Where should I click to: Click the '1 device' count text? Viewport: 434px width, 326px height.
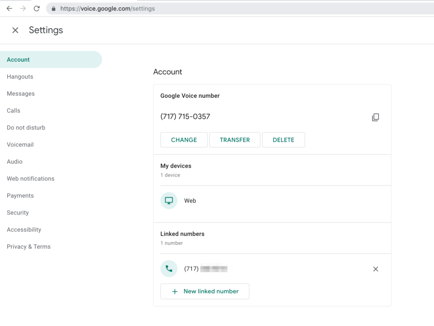pos(170,175)
